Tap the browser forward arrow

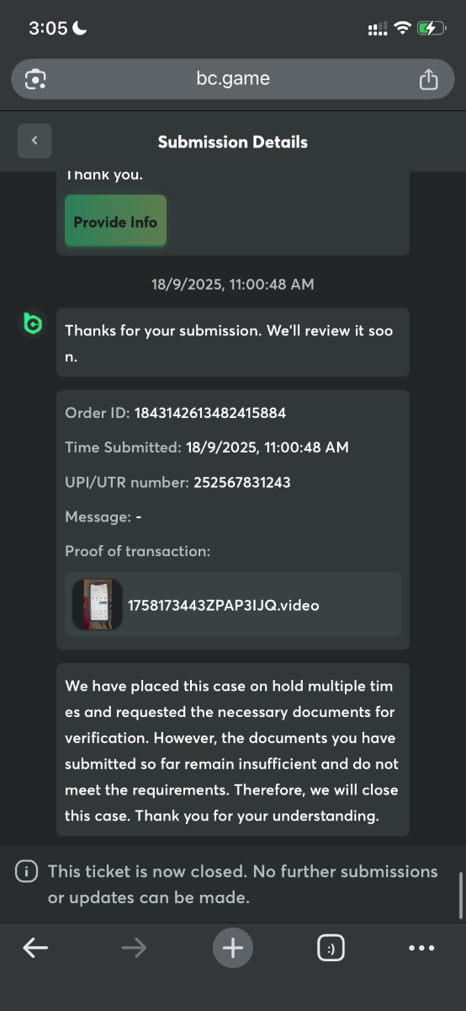134,948
